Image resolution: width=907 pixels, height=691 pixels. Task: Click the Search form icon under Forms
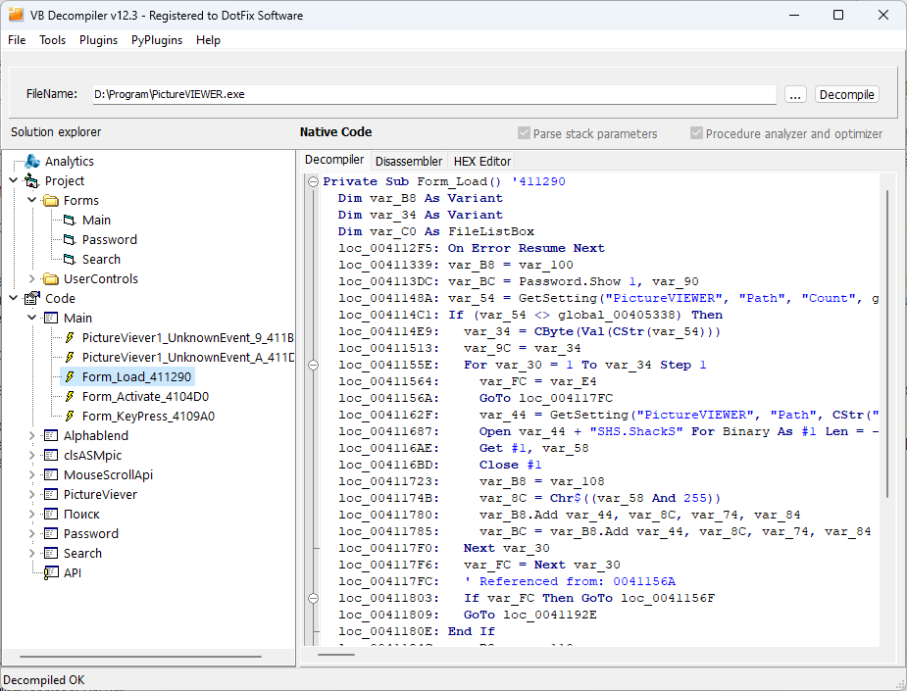click(x=70, y=260)
